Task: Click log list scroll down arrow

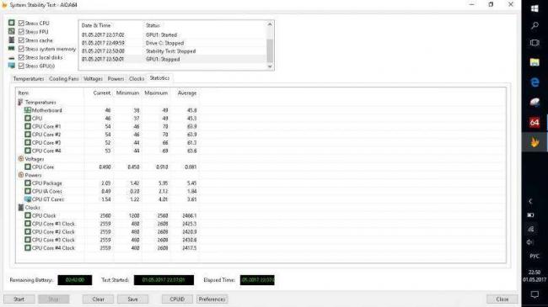Action: click(270, 66)
